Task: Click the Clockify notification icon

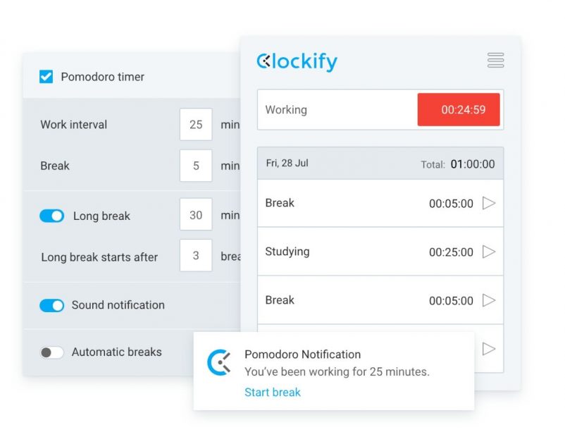Action: (x=220, y=362)
